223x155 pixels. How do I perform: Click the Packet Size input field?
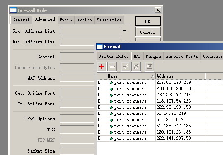(x=77, y=151)
